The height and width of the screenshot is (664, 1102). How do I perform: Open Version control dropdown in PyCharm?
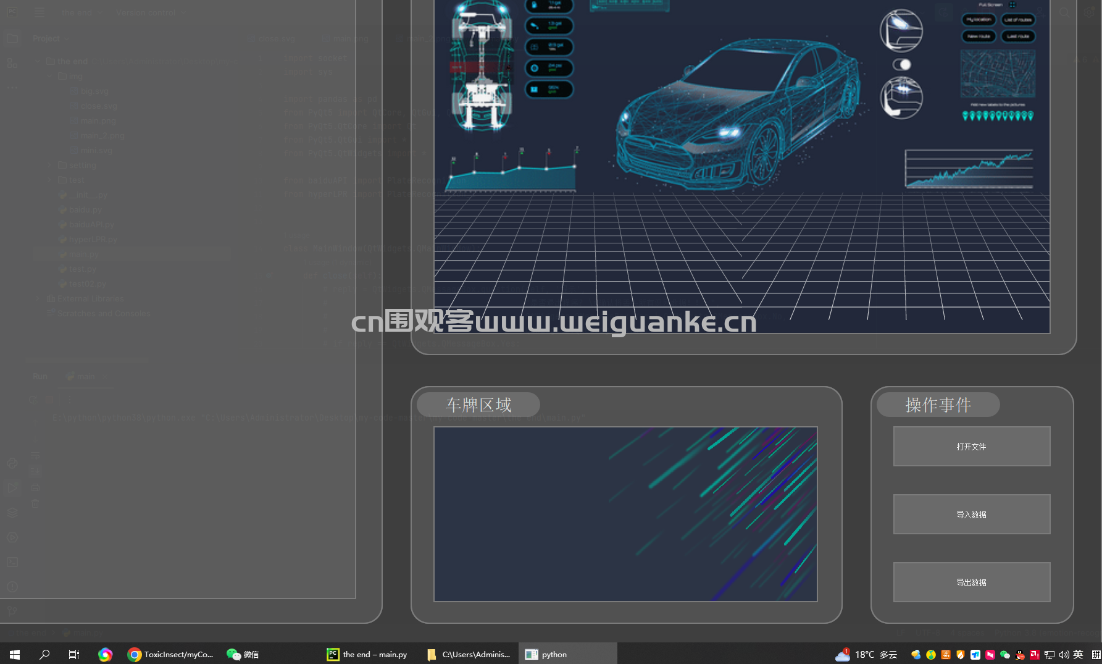(151, 12)
